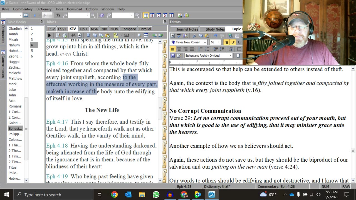Open File Explorer from the taskbar
356x200 pixels.
click(x=142, y=195)
